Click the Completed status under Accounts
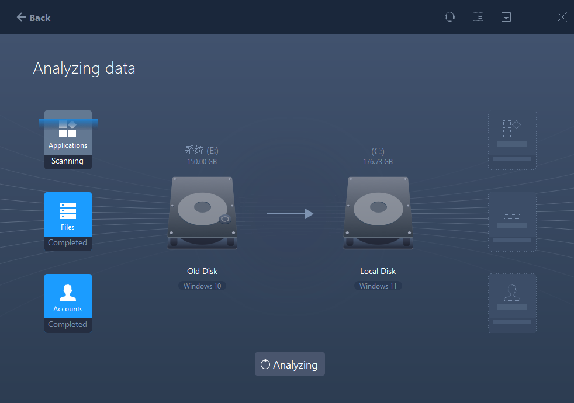This screenshot has height=403, width=574. [x=67, y=324]
